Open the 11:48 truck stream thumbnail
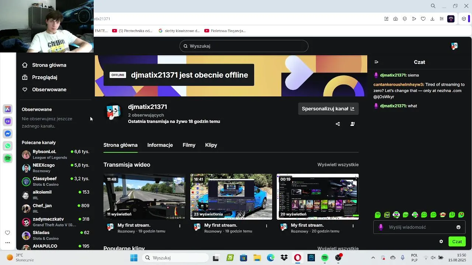This screenshot has height=265, width=472. pos(144,197)
